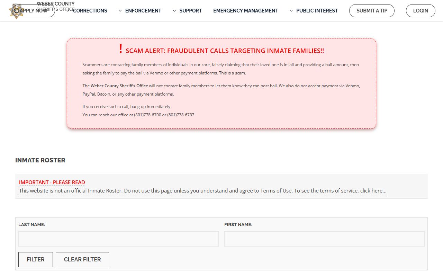Expand the Public Interest chevron arrow

291,11
